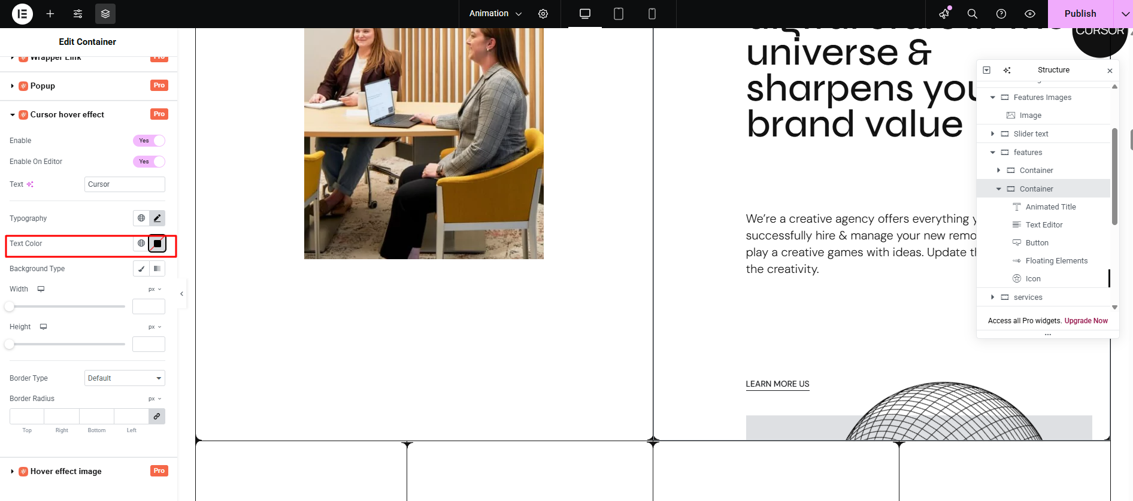Select Animated Title in Structure panel

tap(1050, 207)
